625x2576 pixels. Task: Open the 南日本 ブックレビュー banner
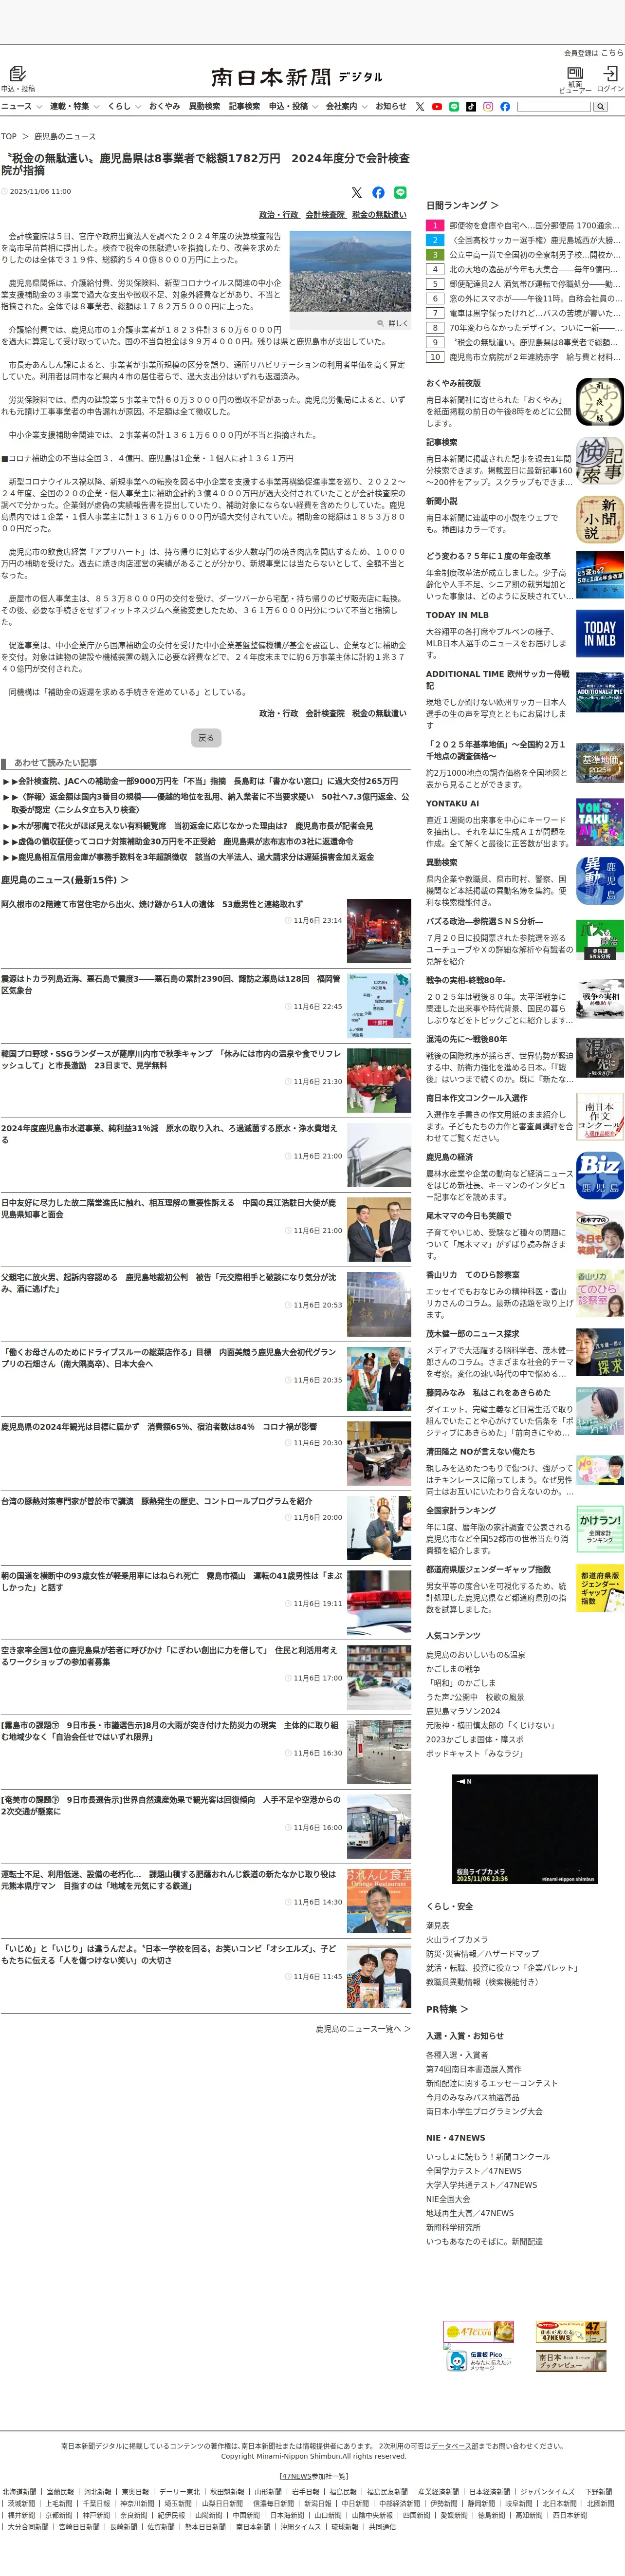(571, 2360)
